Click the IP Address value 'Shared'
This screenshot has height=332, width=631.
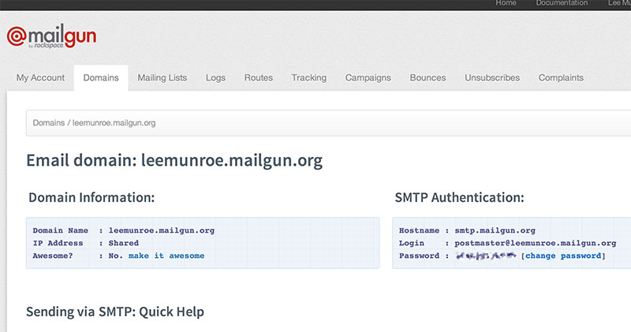point(124,243)
